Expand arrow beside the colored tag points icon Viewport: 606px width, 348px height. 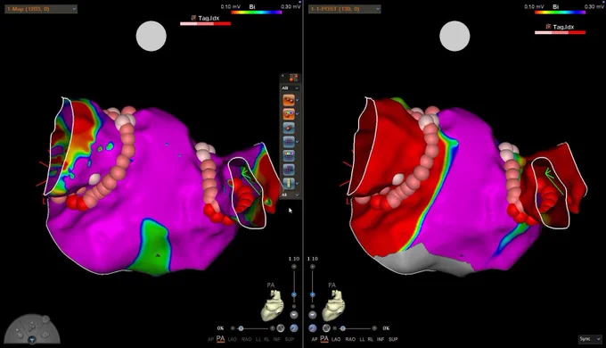tap(297, 114)
